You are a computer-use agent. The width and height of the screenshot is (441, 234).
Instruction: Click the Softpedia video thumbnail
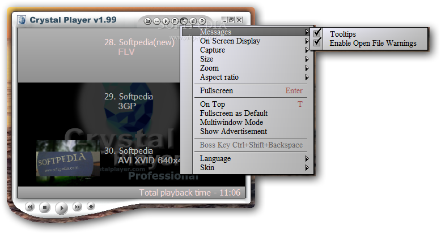[x=68, y=159]
